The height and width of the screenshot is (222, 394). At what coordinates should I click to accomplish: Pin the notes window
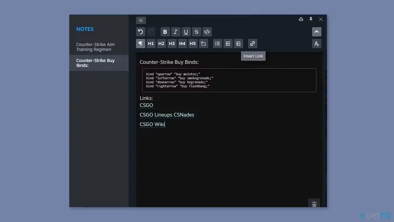[311, 19]
